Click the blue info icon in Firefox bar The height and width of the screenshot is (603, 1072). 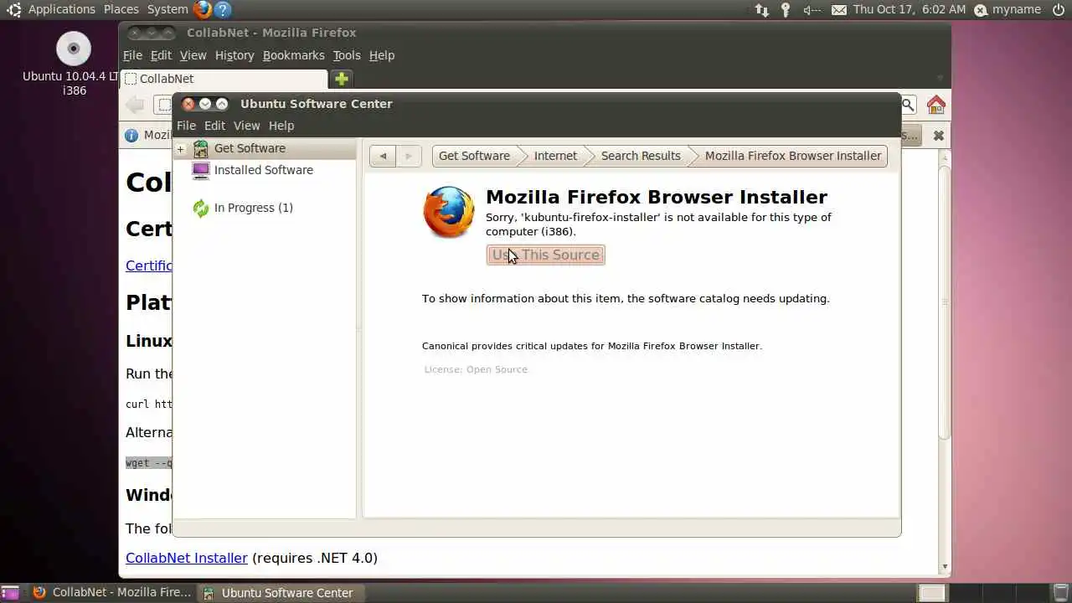tap(131, 135)
